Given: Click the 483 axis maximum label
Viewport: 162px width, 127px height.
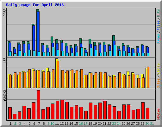Looking at the screenshot, I should click(5, 61).
